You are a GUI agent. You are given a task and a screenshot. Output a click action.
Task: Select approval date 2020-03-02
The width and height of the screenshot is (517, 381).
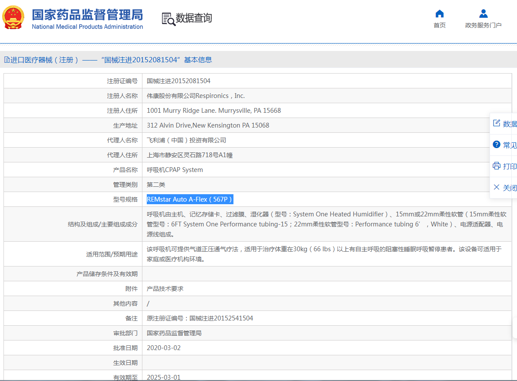pyautogui.click(x=163, y=348)
